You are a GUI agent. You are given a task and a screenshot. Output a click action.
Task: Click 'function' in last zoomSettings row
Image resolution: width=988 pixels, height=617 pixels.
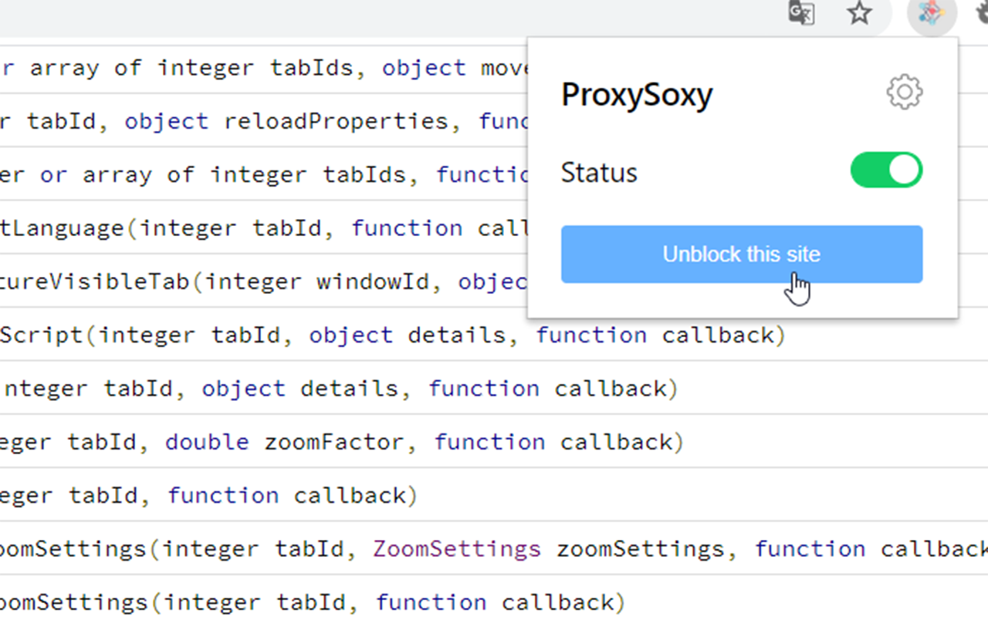coord(431,602)
